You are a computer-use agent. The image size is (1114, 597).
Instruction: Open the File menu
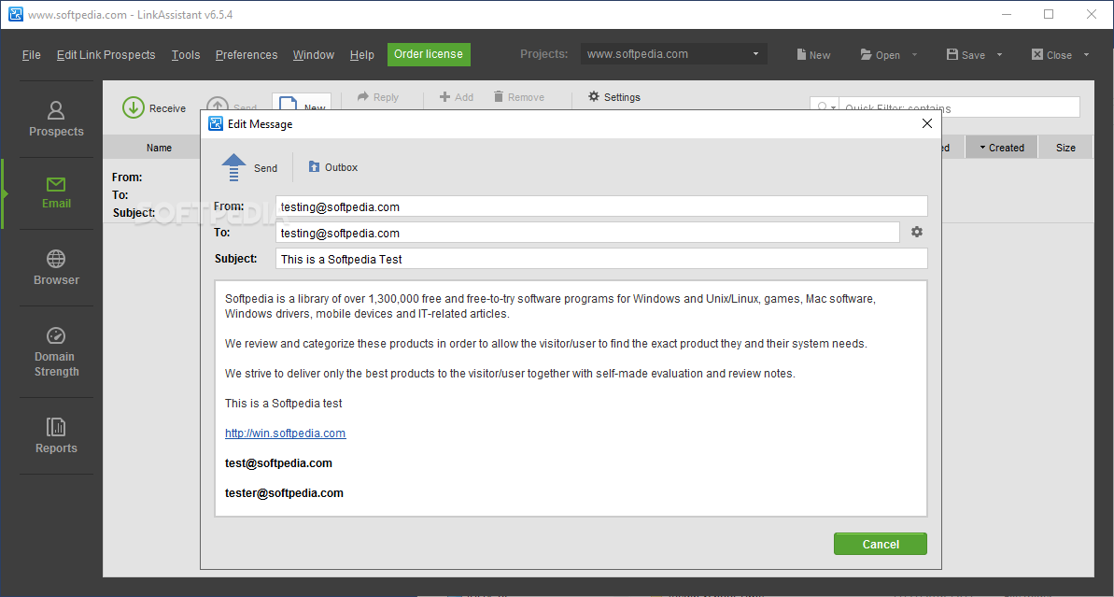[31, 55]
